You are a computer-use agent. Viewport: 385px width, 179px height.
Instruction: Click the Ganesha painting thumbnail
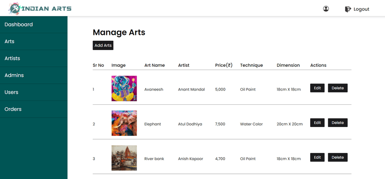tap(124, 89)
